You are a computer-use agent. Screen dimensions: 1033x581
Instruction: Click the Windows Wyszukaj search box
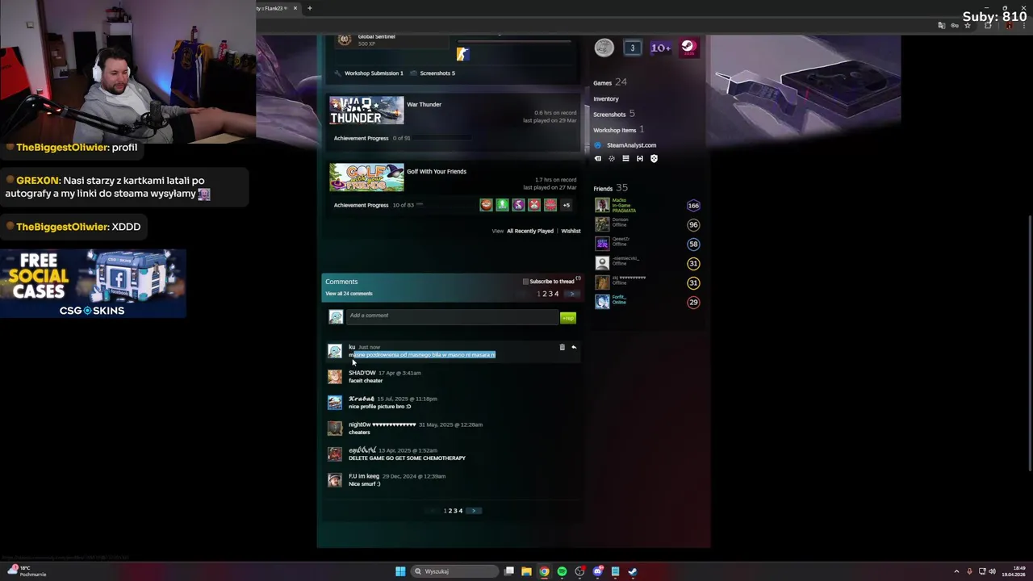click(x=454, y=571)
